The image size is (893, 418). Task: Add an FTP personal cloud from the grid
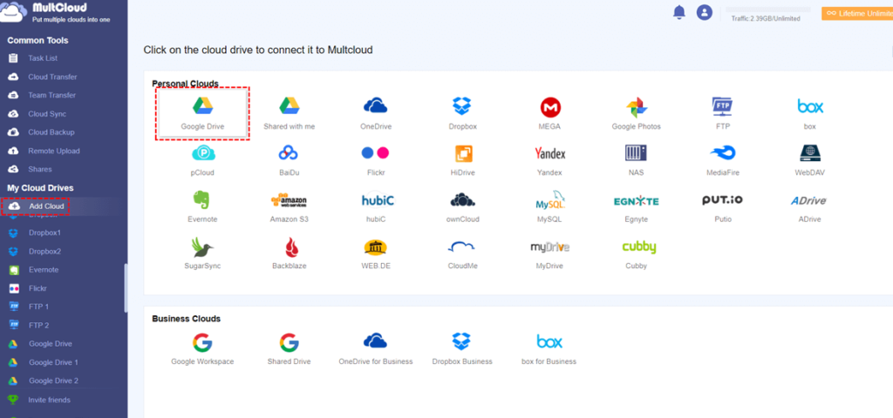pos(723,113)
